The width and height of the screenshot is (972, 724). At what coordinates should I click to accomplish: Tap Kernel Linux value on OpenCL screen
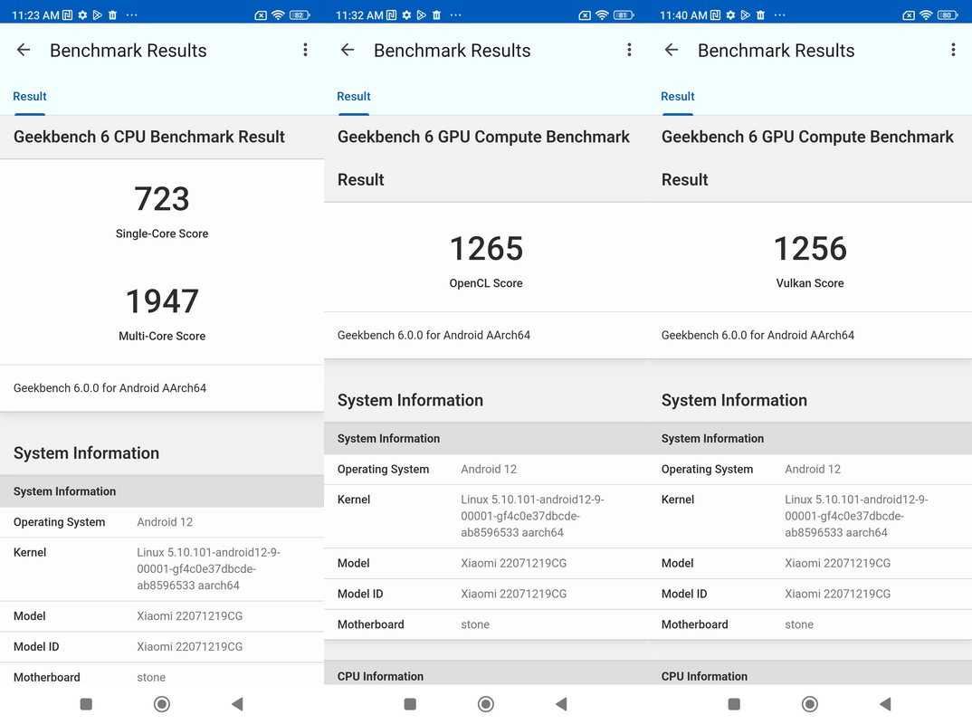coord(532,517)
